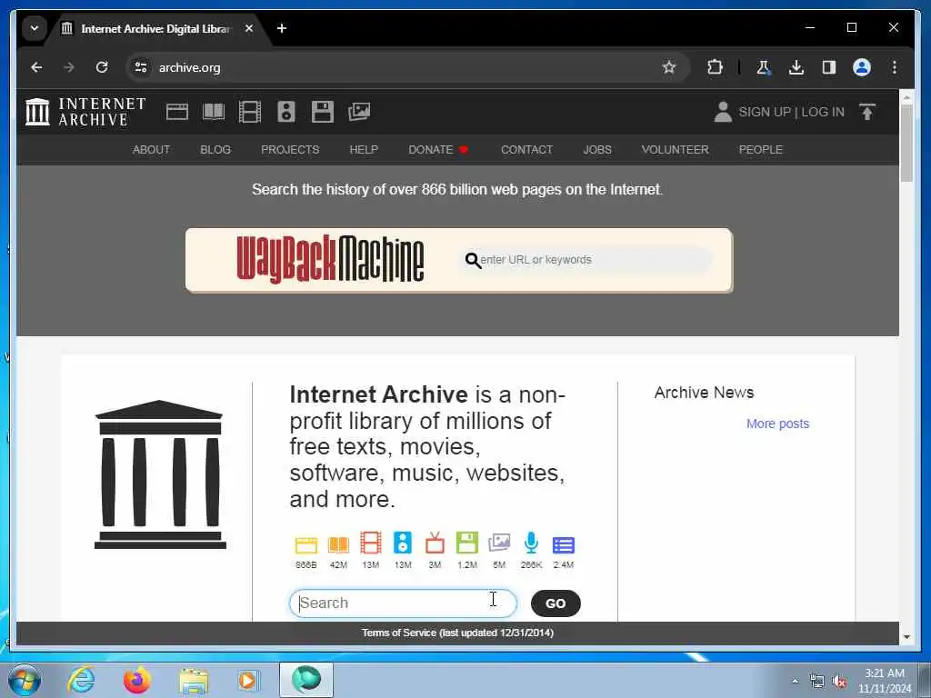The image size is (931, 698).
Task: Open the PEOPLE menu item
Action: 761,150
